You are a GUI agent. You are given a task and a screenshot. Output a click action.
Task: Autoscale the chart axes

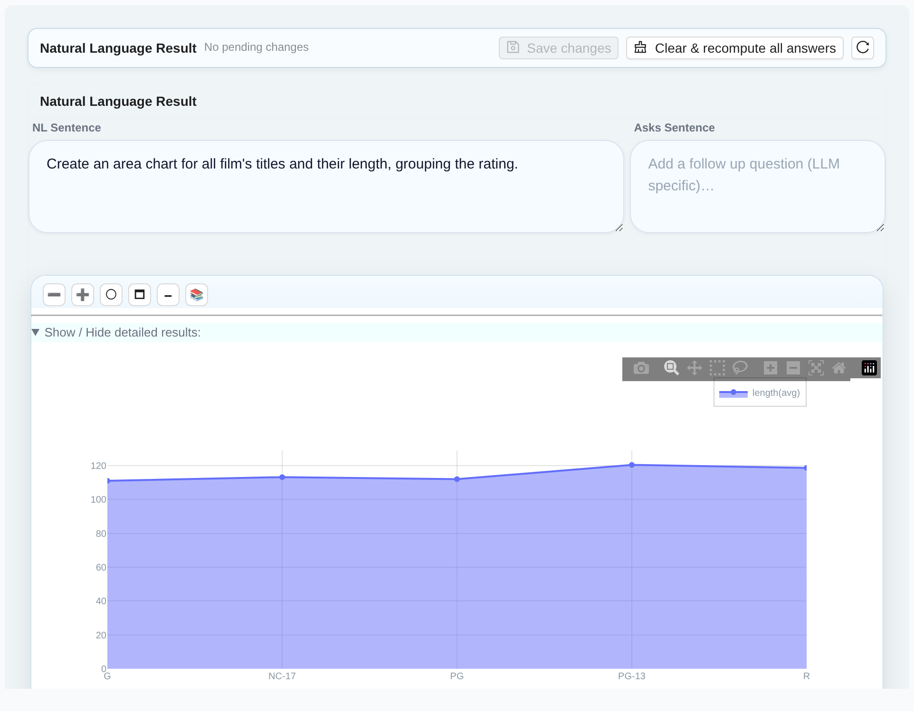click(x=816, y=368)
